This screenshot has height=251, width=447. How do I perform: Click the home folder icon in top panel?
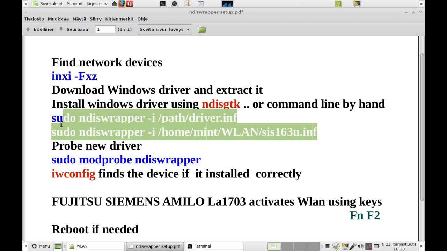pos(114,4)
